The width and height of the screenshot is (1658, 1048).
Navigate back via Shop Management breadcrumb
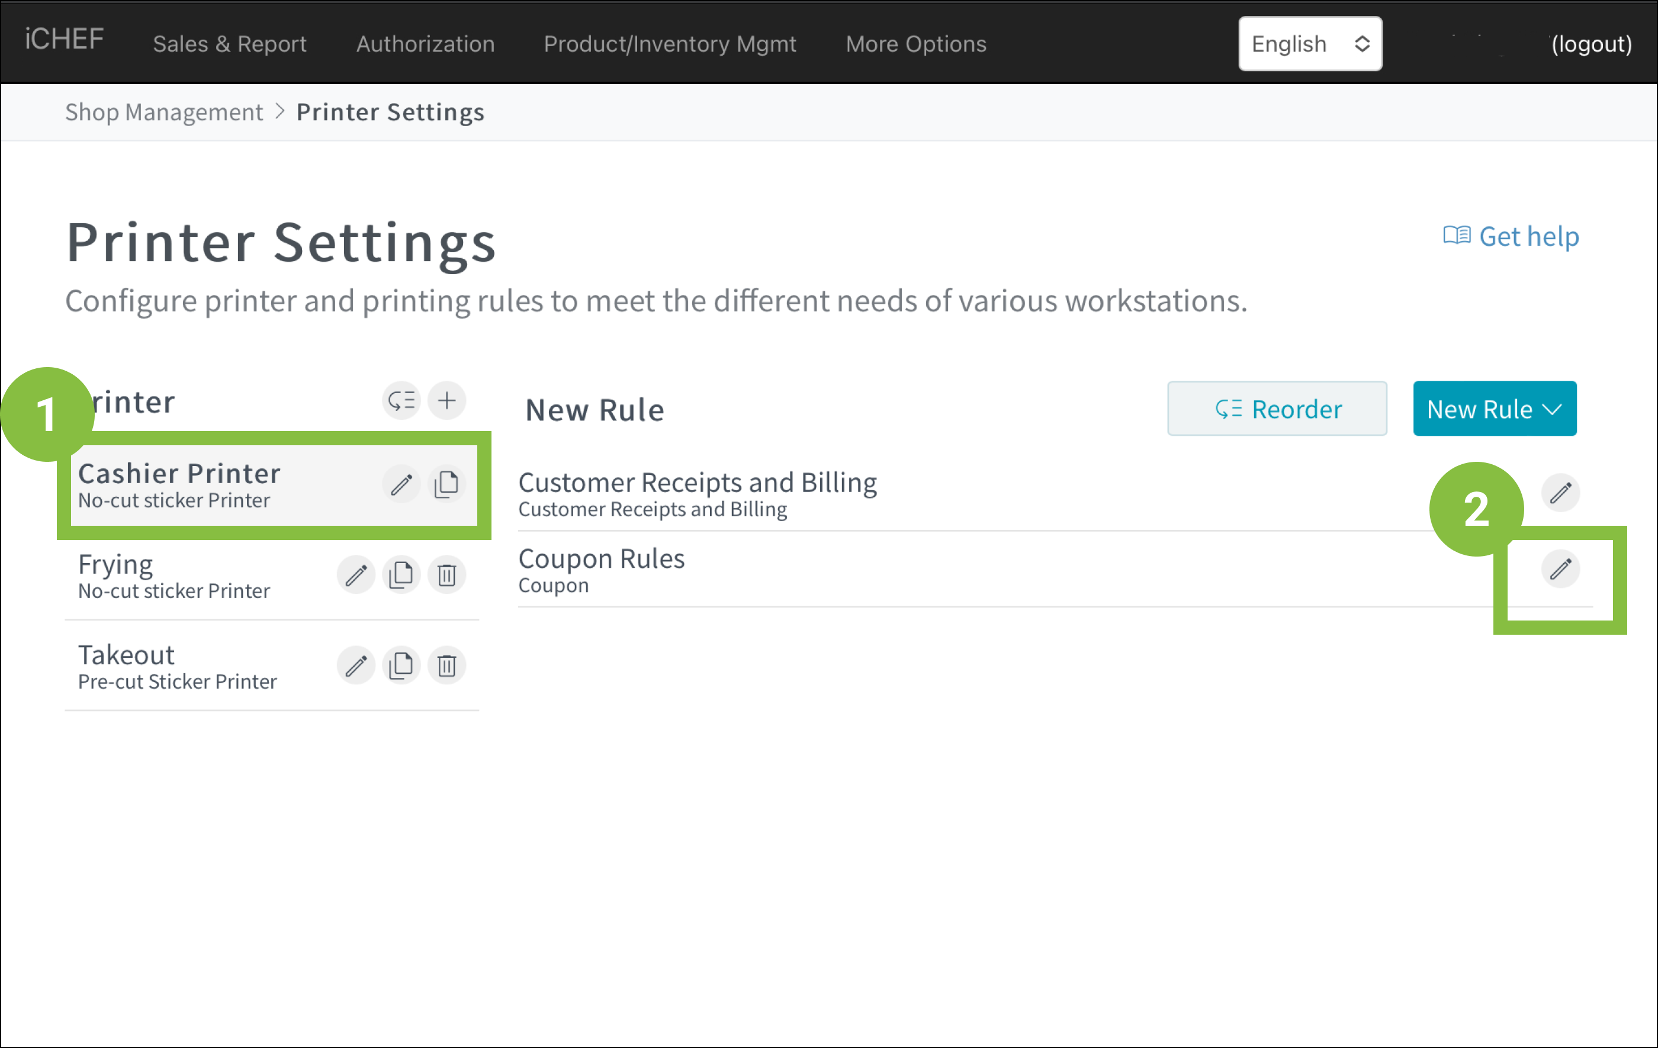point(164,111)
